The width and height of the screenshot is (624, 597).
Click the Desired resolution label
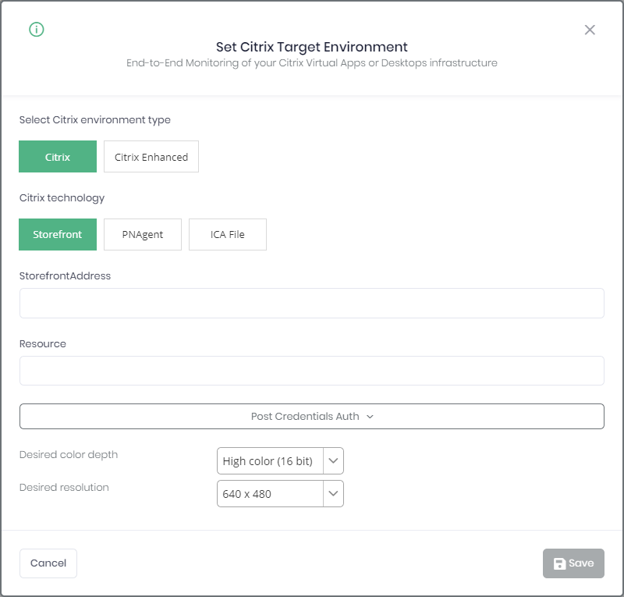click(64, 488)
